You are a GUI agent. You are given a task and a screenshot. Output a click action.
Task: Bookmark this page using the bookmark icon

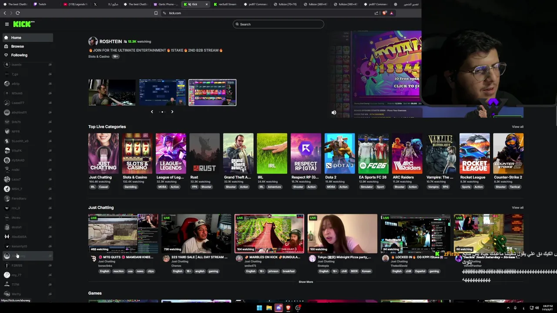point(156,13)
